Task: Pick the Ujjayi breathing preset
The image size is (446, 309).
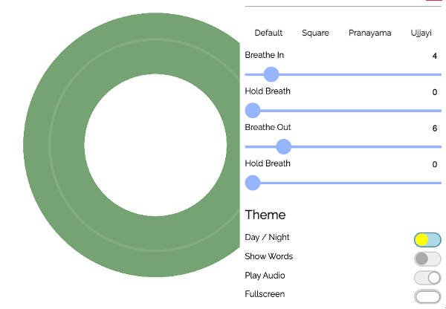Action: tap(421, 33)
